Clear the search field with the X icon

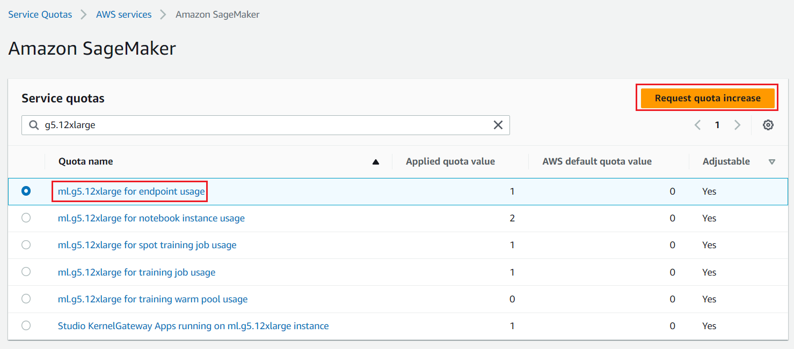(498, 125)
